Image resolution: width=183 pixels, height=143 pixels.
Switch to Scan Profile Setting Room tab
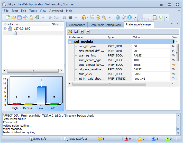(x=105, y=25)
